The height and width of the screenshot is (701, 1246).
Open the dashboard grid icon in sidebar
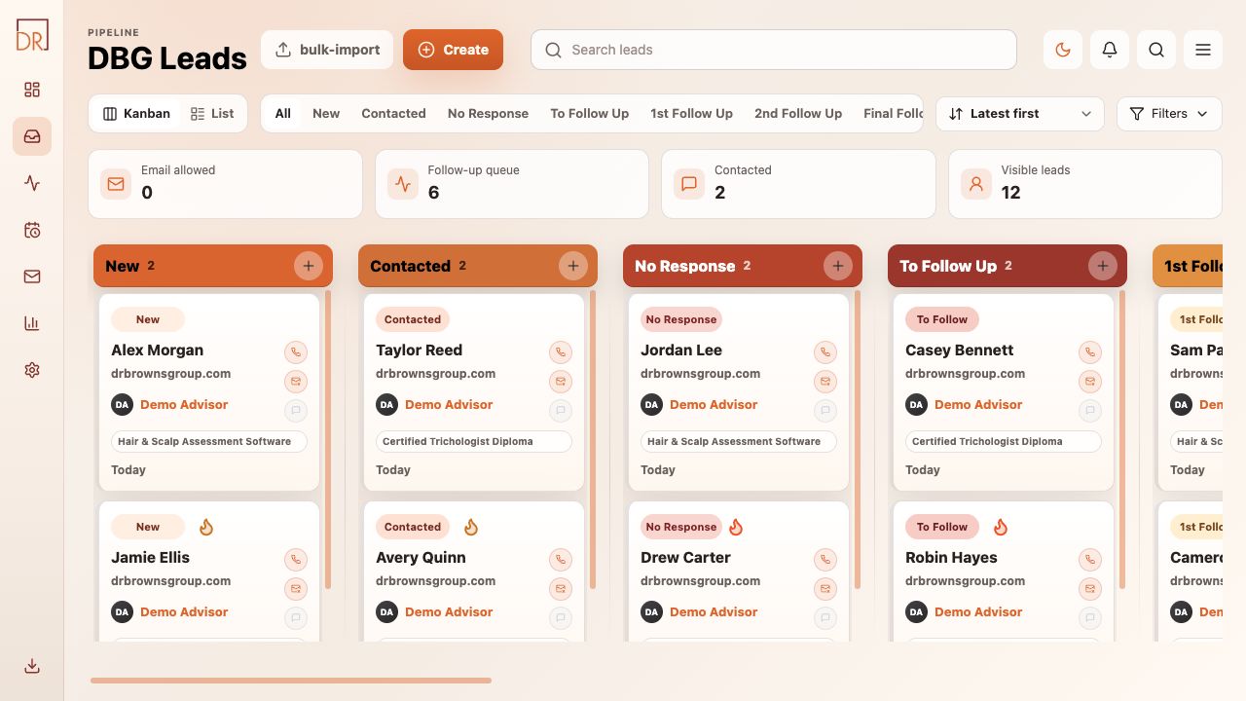(32, 90)
